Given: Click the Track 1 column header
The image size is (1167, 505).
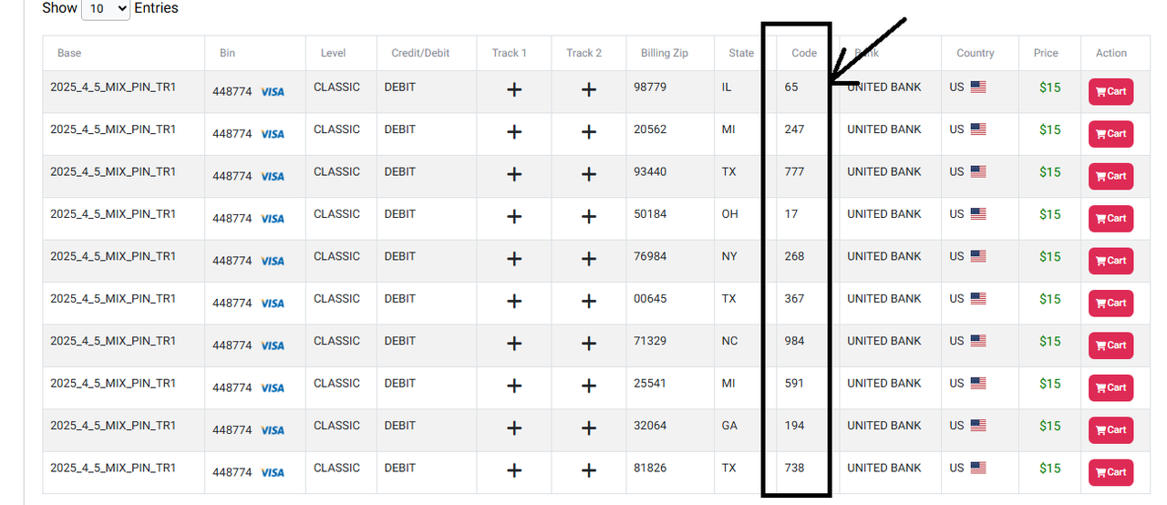Looking at the screenshot, I should [x=510, y=53].
